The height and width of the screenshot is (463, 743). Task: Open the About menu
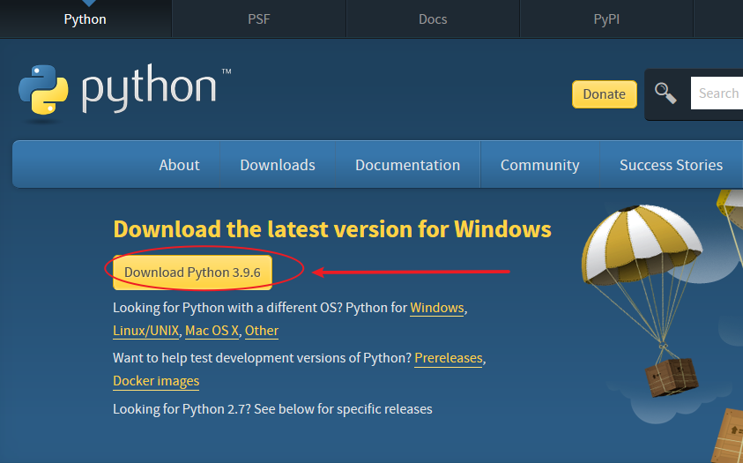click(x=179, y=165)
